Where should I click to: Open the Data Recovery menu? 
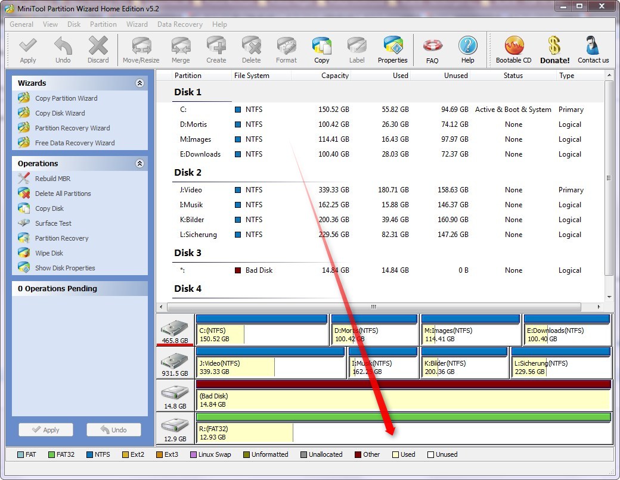[180, 24]
